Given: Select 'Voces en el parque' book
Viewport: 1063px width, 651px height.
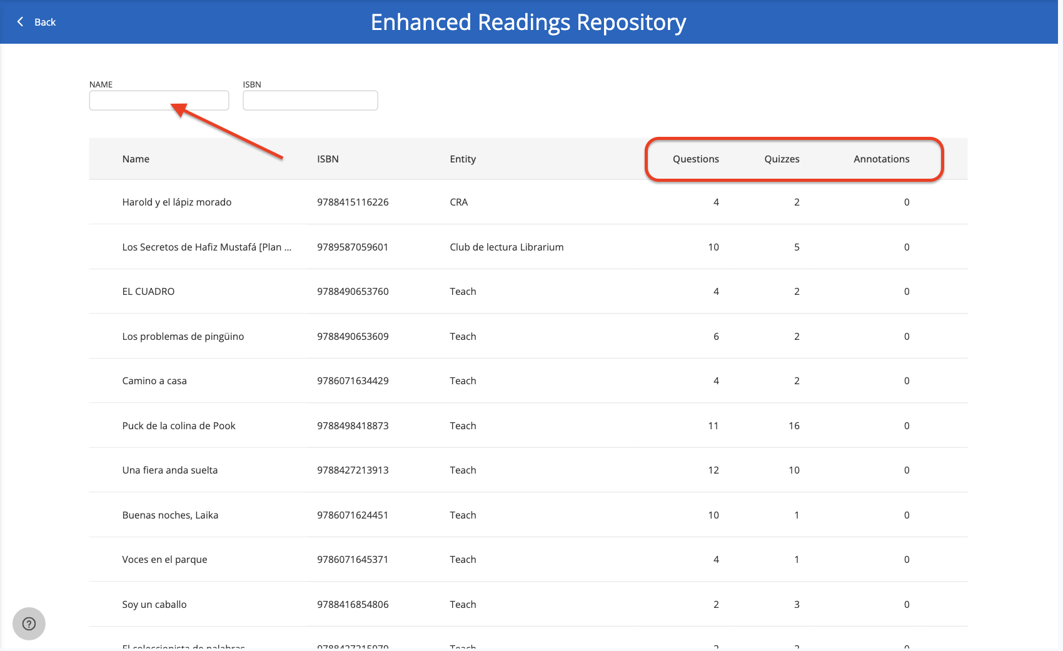Looking at the screenshot, I should 164,559.
